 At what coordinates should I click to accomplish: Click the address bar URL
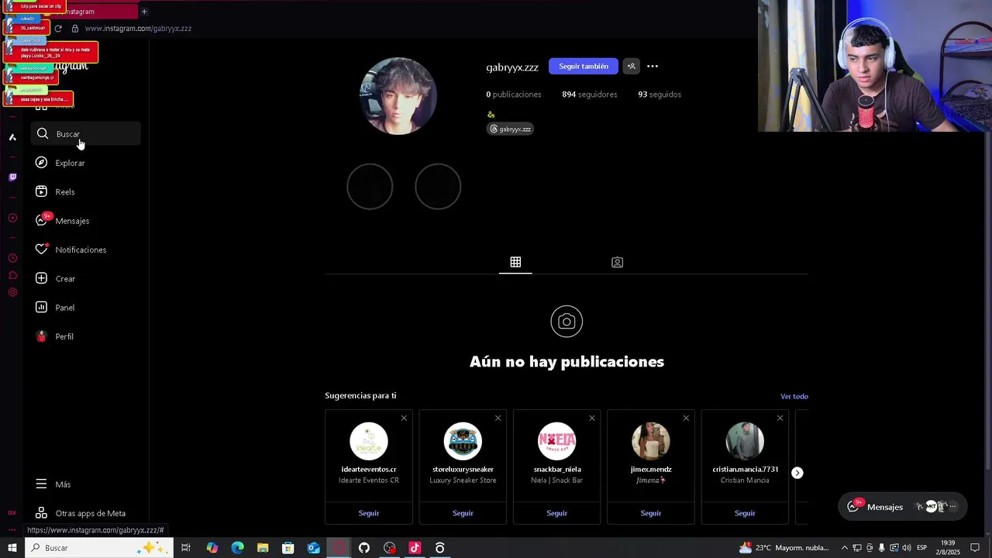pyautogui.click(x=138, y=29)
